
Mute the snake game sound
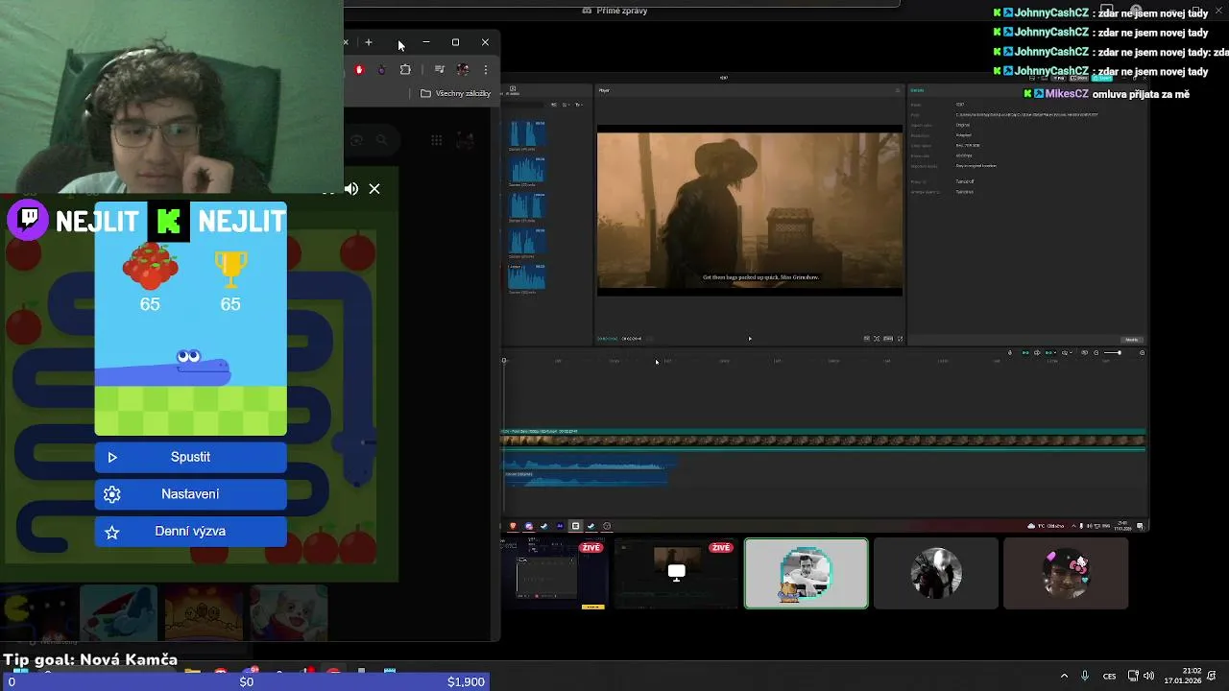[351, 189]
